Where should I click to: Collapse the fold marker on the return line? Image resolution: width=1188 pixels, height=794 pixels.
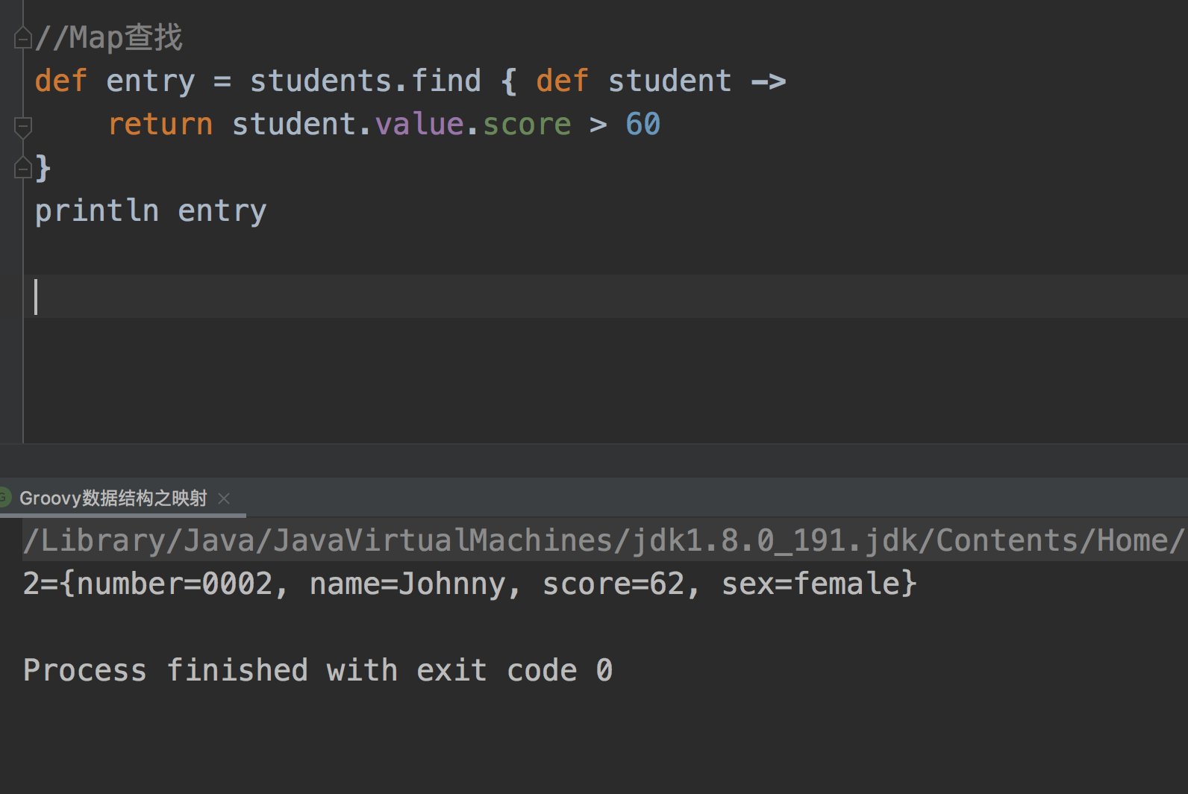[23, 127]
